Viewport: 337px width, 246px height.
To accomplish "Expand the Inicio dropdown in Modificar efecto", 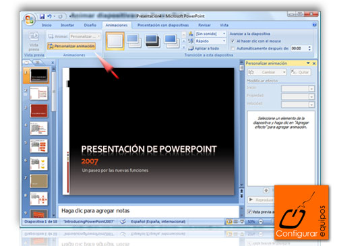I will (311, 89).
